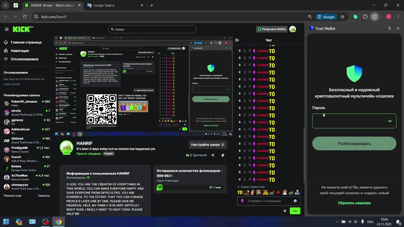Open Prodigyddk recommended channel
404x227 pixels.
[27, 149]
